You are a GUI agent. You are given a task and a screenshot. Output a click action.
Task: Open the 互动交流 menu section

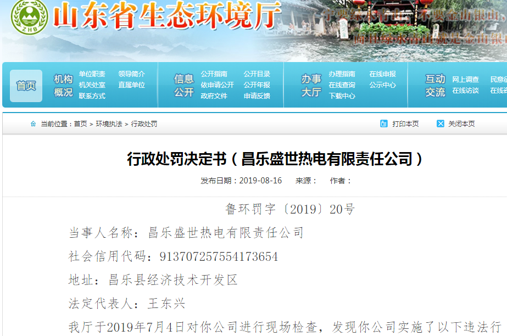click(x=435, y=86)
